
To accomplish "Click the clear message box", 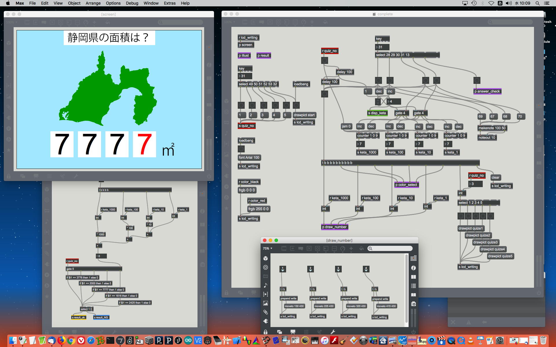I will [x=495, y=178].
